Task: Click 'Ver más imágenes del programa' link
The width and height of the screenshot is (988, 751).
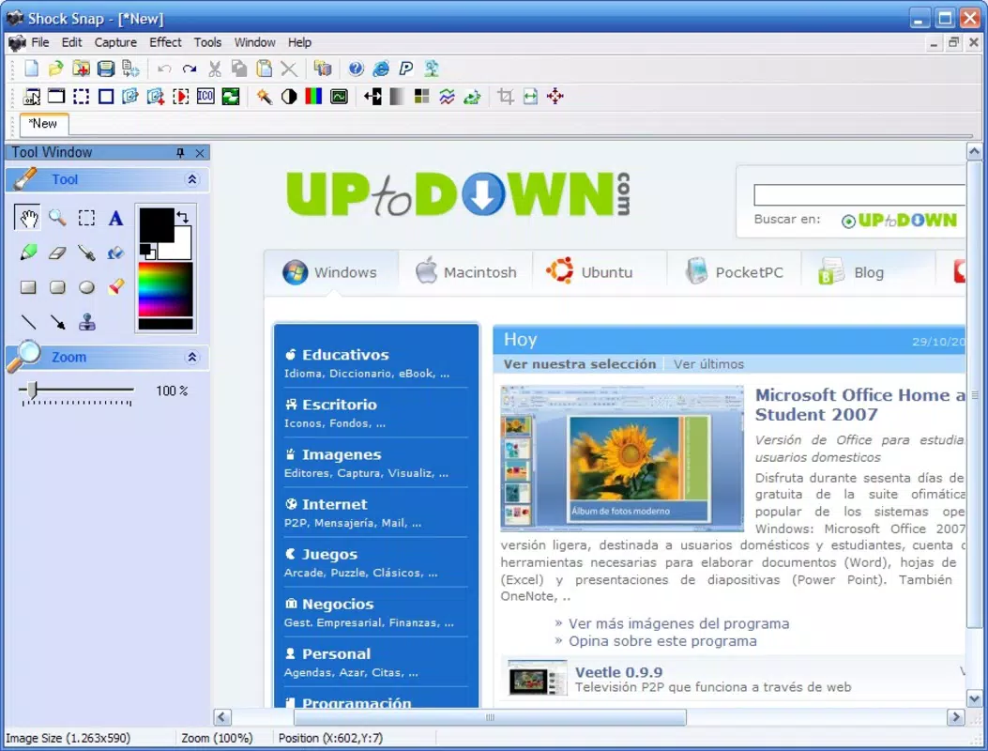Action: click(x=678, y=623)
